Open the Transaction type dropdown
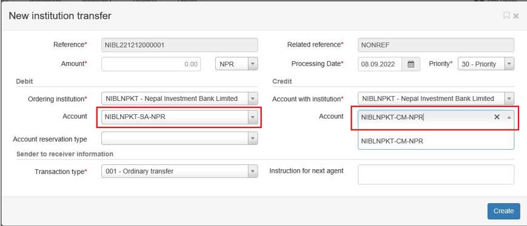The width and height of the screenshot is (527, 226). [x=180, y=172]
